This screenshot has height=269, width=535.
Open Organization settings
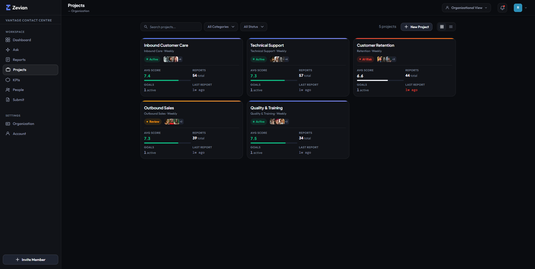tap(30, 124)
